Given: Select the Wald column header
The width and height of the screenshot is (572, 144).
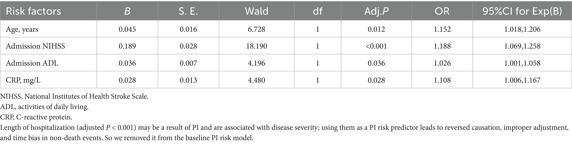Looking at the screenshot, I should tap(257, 11).
